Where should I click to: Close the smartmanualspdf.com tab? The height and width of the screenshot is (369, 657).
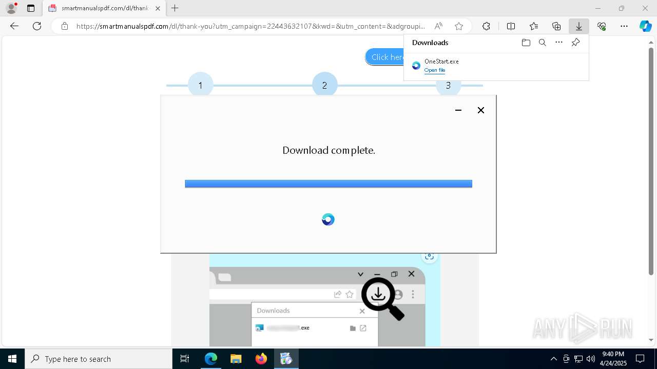tap(158, 8)
